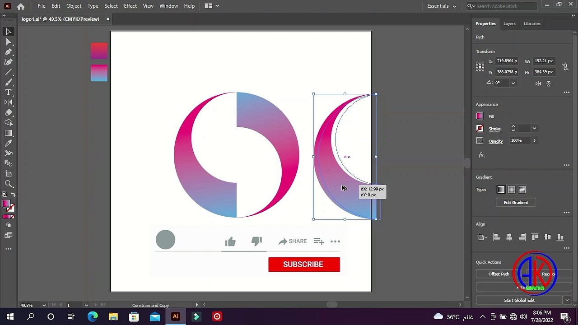Edit the W width field
578x325 pixels.
pyautogui.click(x=544, y=61)
